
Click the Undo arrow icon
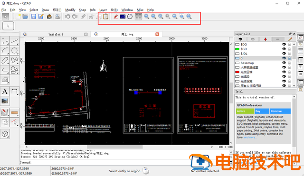[67, 17]
